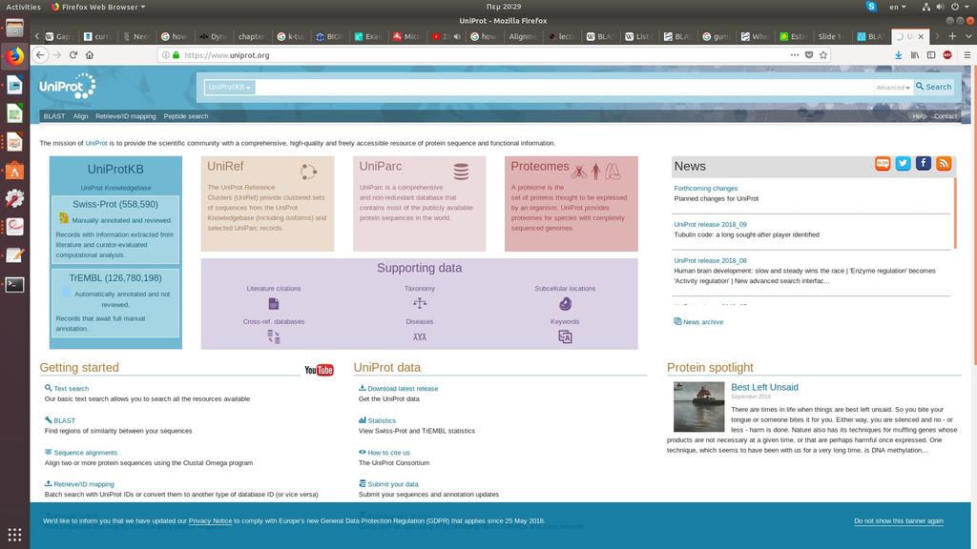Open the system power menu
977x549 pixels.
958,7
